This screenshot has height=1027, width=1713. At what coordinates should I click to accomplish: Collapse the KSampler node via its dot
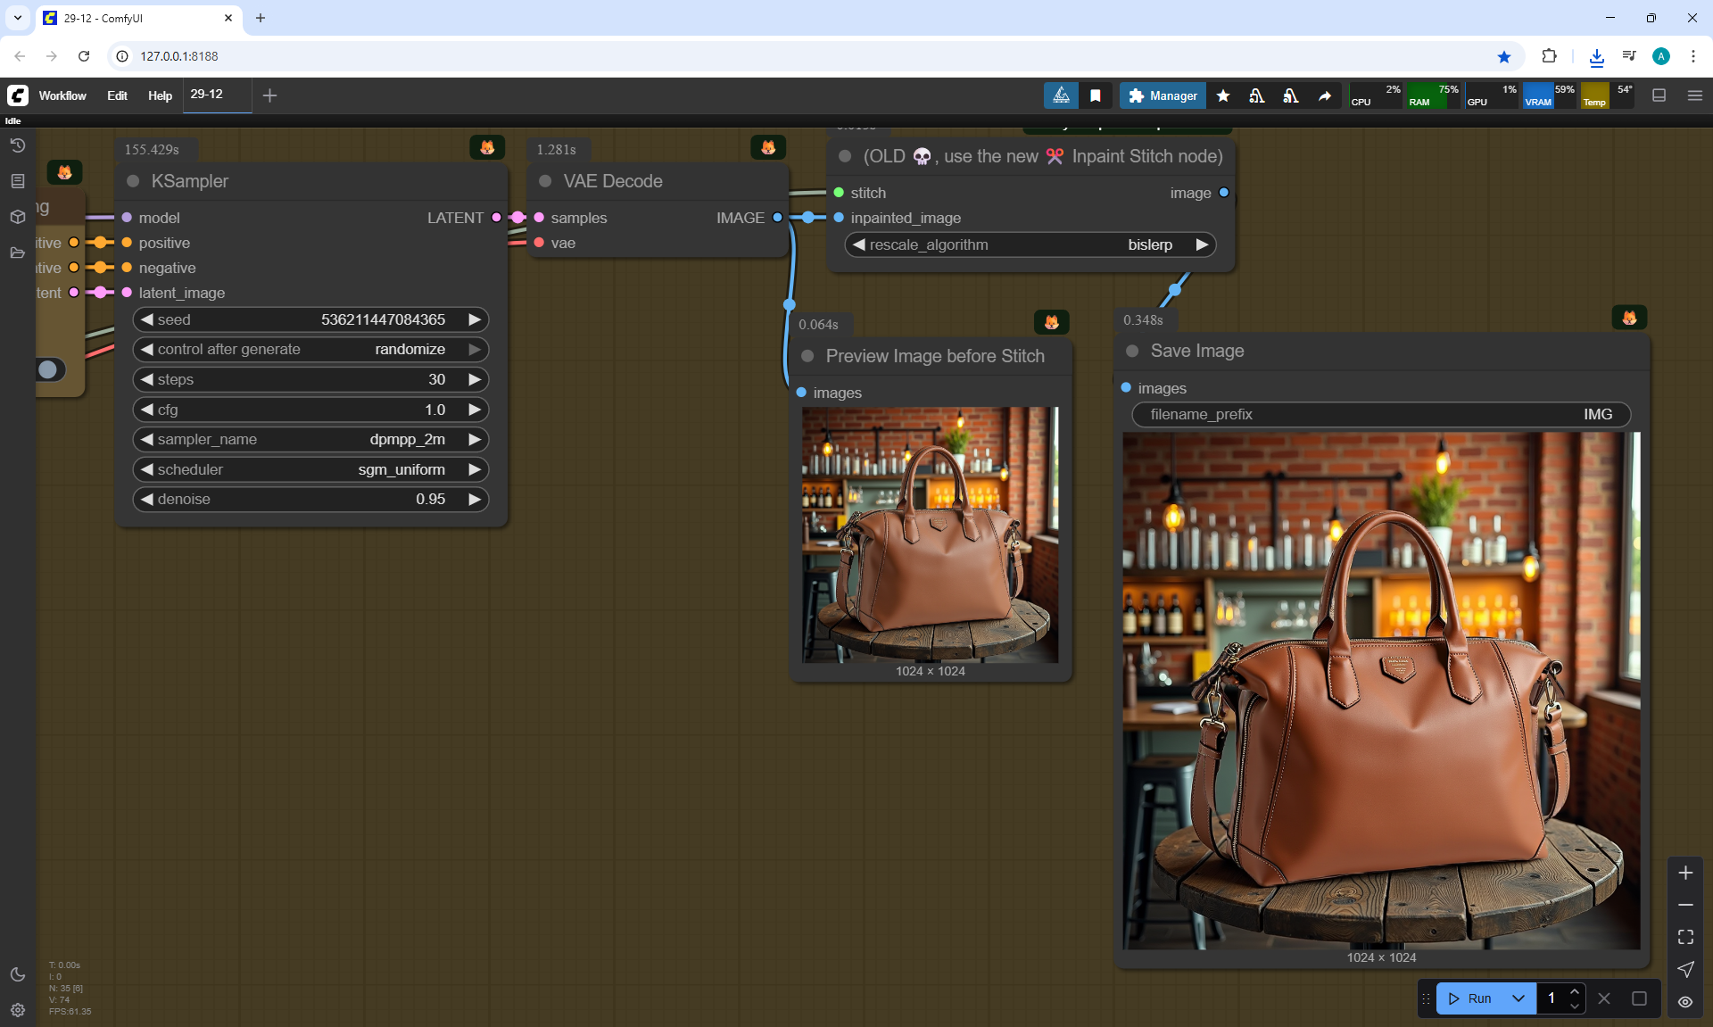(x=133, y=181)
